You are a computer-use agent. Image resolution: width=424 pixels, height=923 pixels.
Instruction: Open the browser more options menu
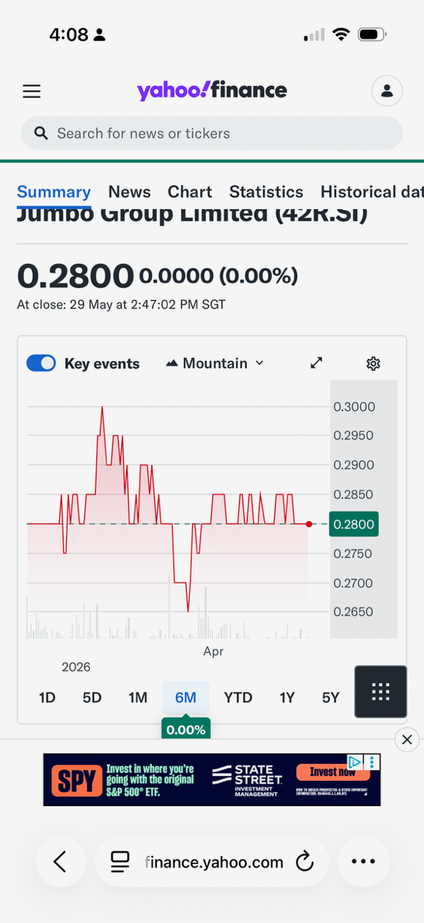point(364,862)
